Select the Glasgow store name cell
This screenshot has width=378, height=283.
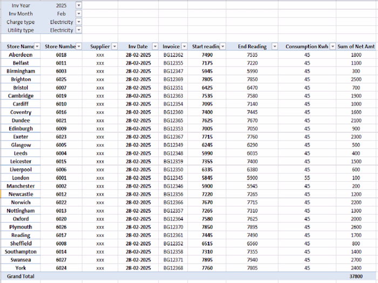pyautogui.click(x=21, y=145)
